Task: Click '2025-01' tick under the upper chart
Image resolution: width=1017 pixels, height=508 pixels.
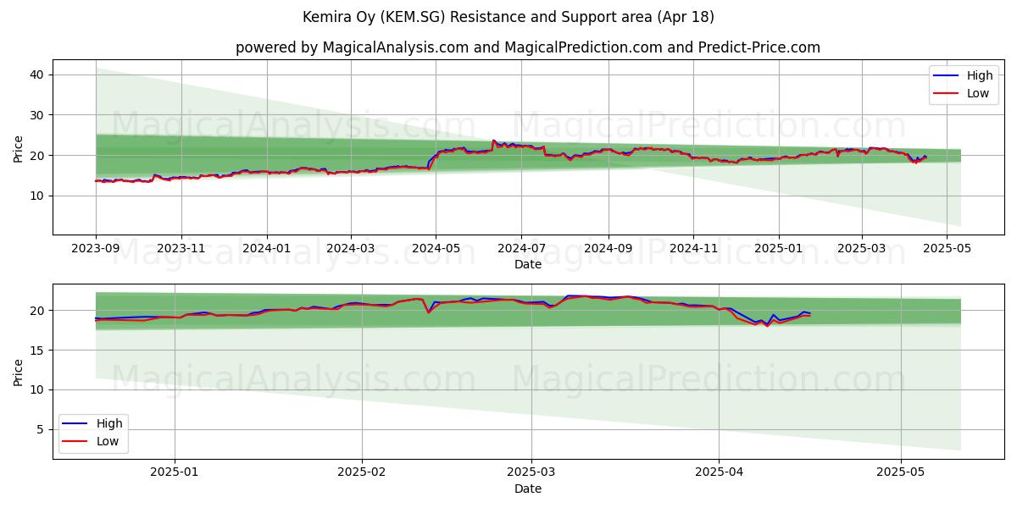Action: click(x=779, y=250)
